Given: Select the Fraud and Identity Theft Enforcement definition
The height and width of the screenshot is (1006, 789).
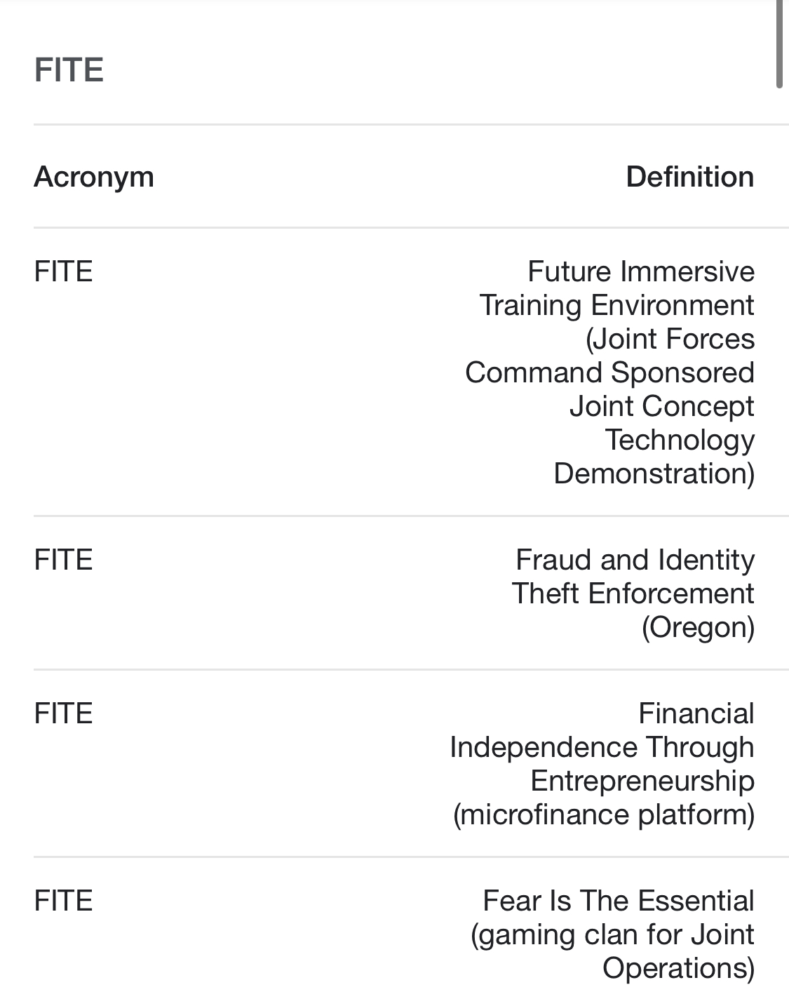Looking at the screenshot, I should click(633, 593).
